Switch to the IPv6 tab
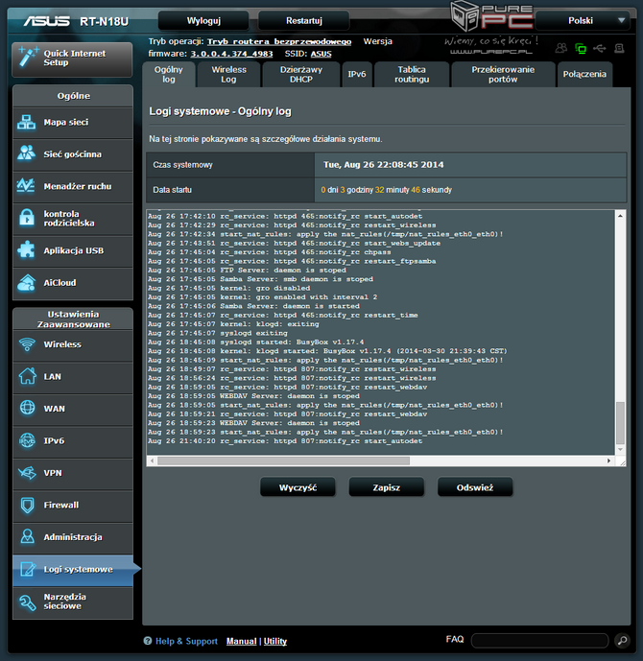Screen dimensions: 643x661 pos(357,74)
